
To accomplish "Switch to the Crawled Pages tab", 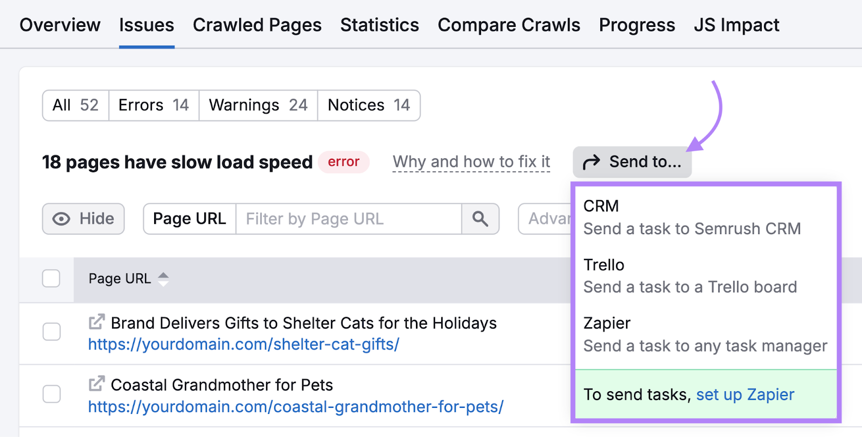I will [x=257, y=25].
